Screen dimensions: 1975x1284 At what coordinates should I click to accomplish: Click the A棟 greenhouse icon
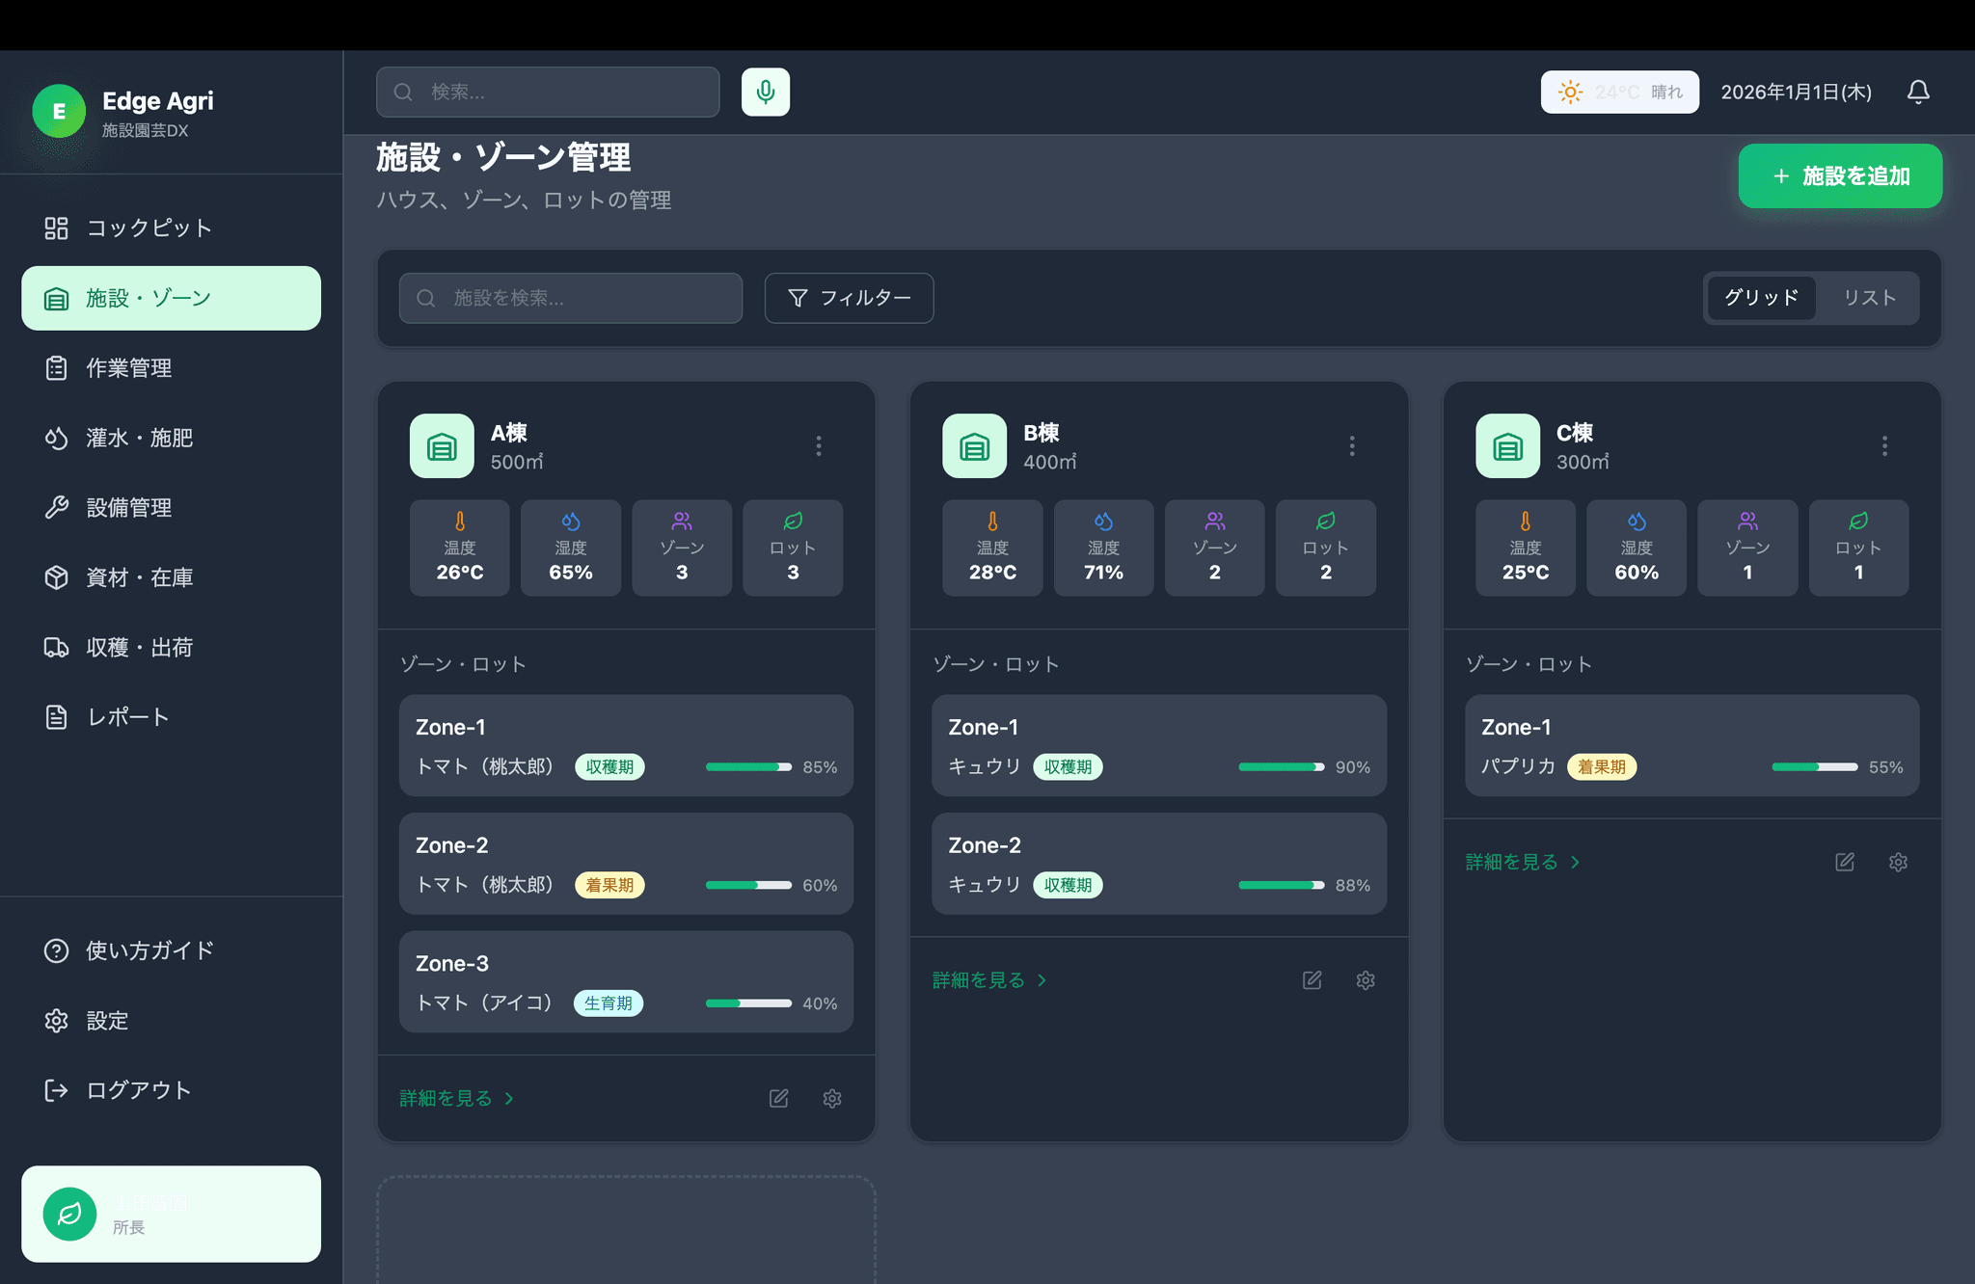pyautogui.click(x=442, y=446)
